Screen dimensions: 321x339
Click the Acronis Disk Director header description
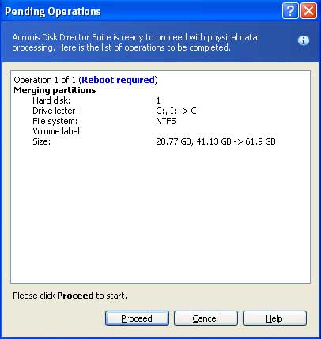coord(134,42)
